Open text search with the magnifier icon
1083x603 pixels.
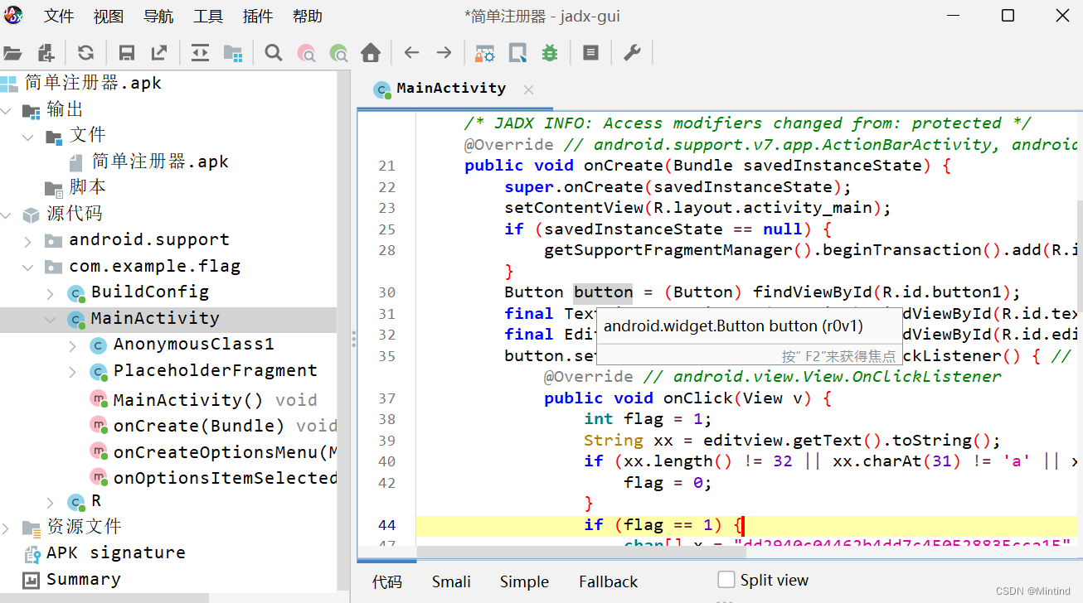(x=274, y=53)
